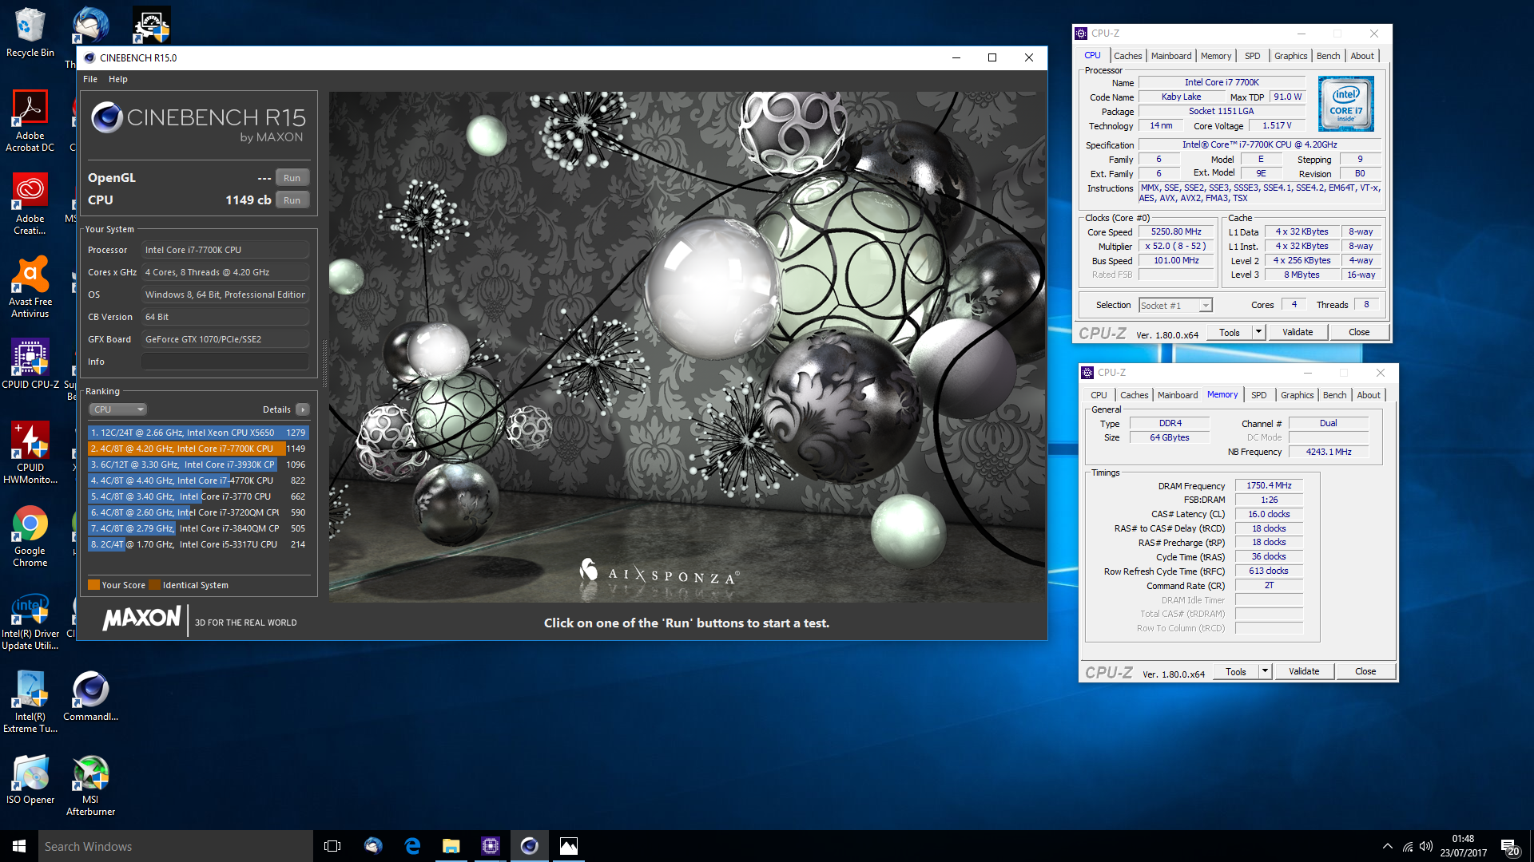This screenshot has height=862, width=1534.
Task: Open the Recycle Bin desktop icon
Action: (30, 33)
